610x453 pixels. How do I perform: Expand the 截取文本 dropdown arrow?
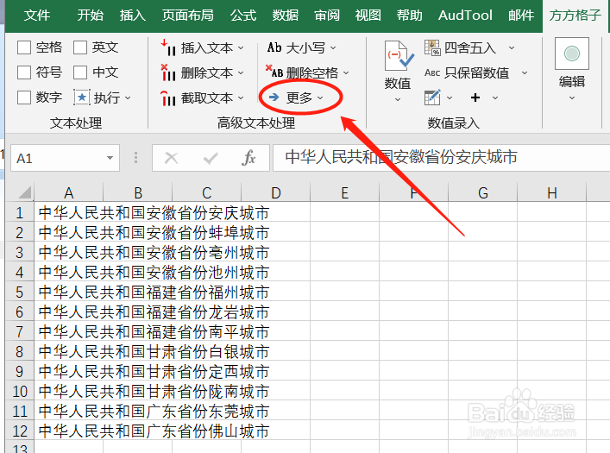click(x=241, y=98)
